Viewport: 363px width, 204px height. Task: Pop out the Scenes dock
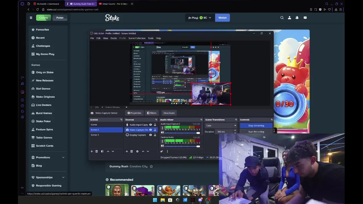(121, 120)
